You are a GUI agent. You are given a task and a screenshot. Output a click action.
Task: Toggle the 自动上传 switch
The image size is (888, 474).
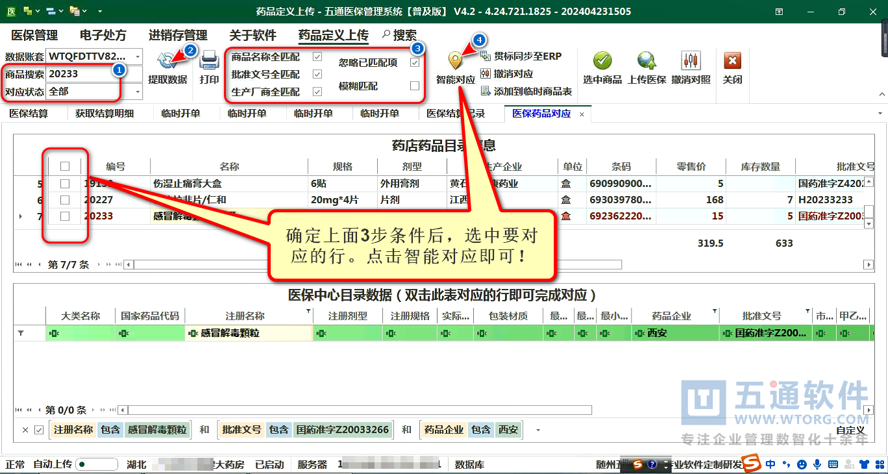point(97,464)
